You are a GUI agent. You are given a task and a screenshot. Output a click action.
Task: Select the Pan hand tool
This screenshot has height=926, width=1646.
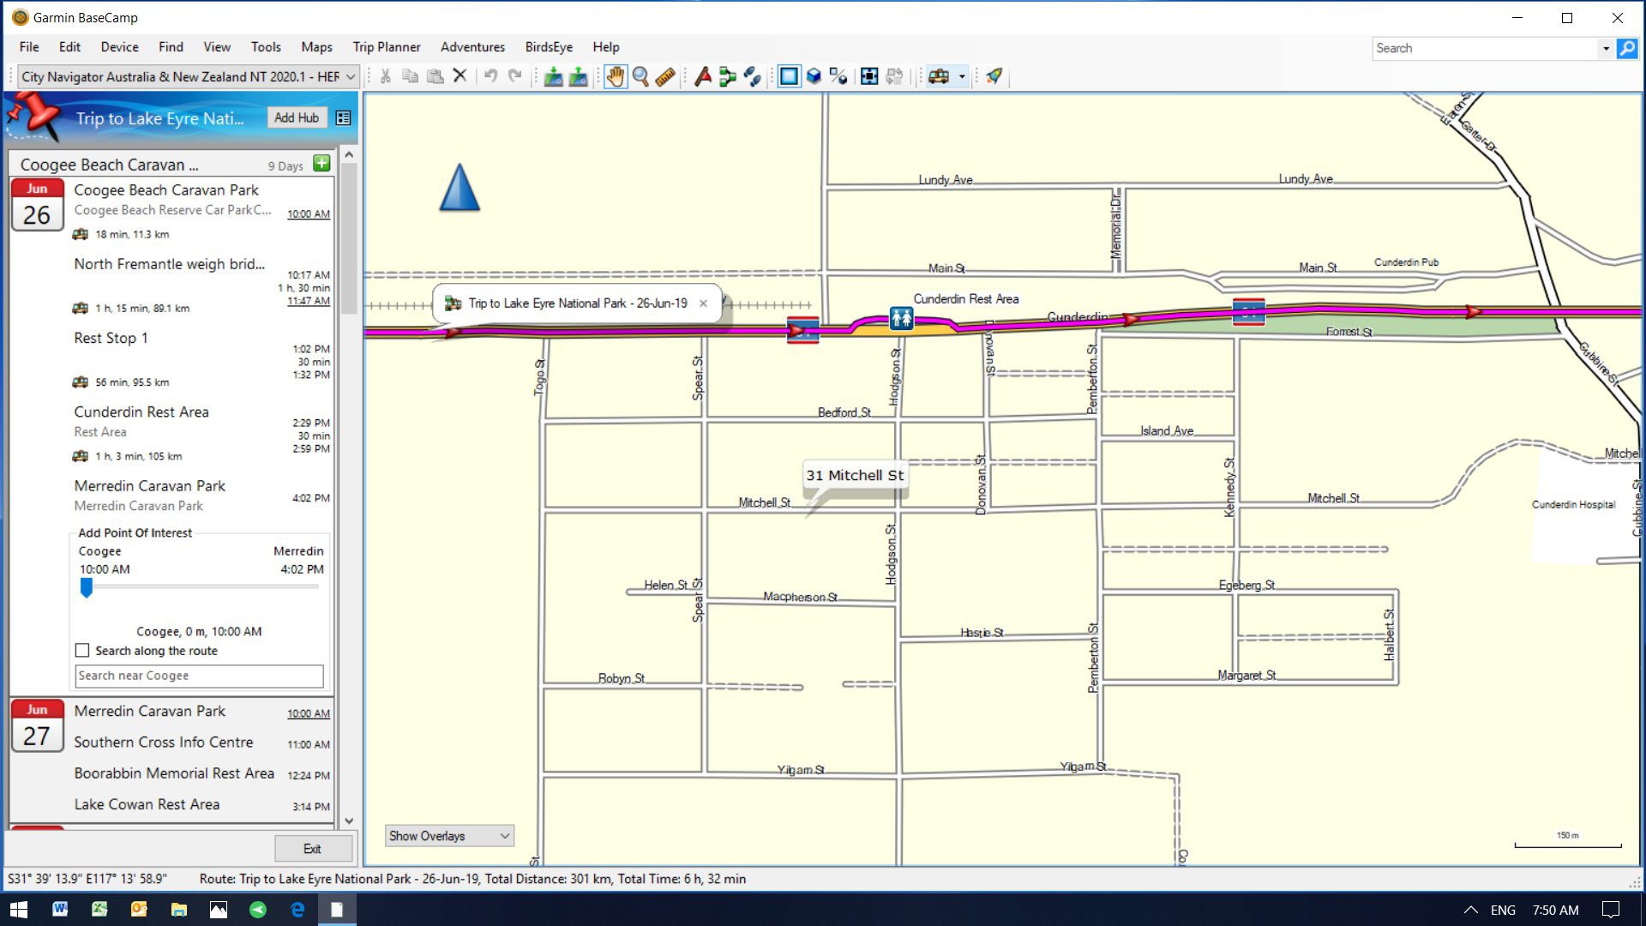(616, 76)
